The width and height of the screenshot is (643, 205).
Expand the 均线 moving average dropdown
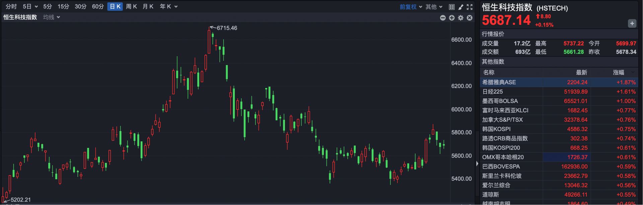pos(52,17)
